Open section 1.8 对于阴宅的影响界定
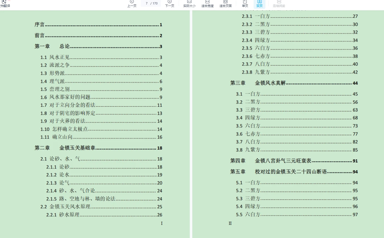The image size is (384, 238). pos(101,113)
